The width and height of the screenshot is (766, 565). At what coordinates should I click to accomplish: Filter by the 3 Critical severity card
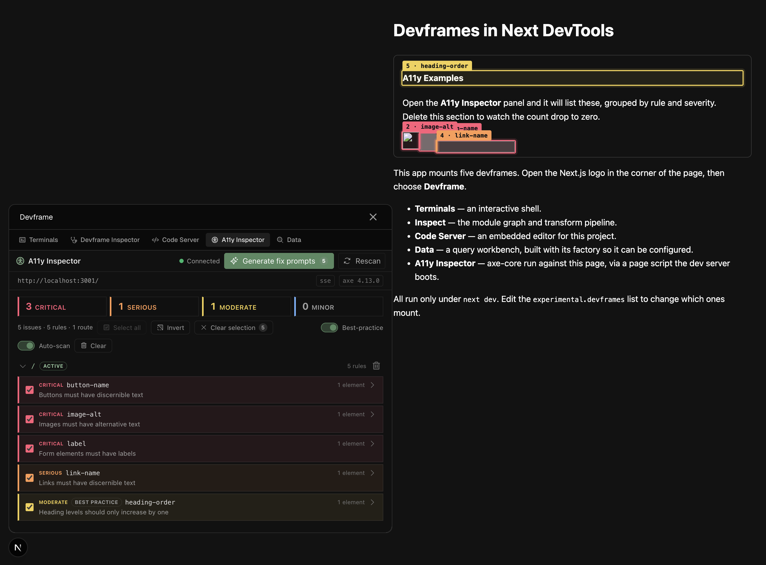[62, 306]
